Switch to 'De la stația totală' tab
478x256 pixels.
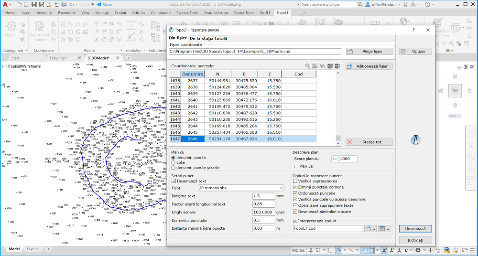click(x=208, y=38)
